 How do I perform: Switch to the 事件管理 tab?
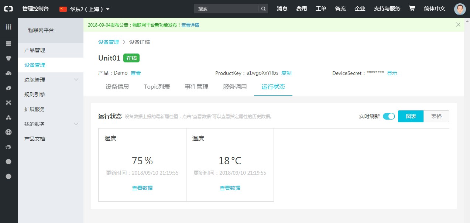[196, 87]
